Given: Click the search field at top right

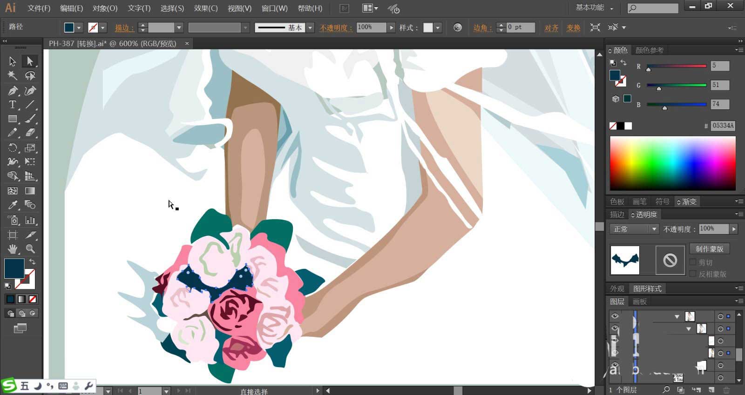Looking at the screenshot, I should point(653,8).
